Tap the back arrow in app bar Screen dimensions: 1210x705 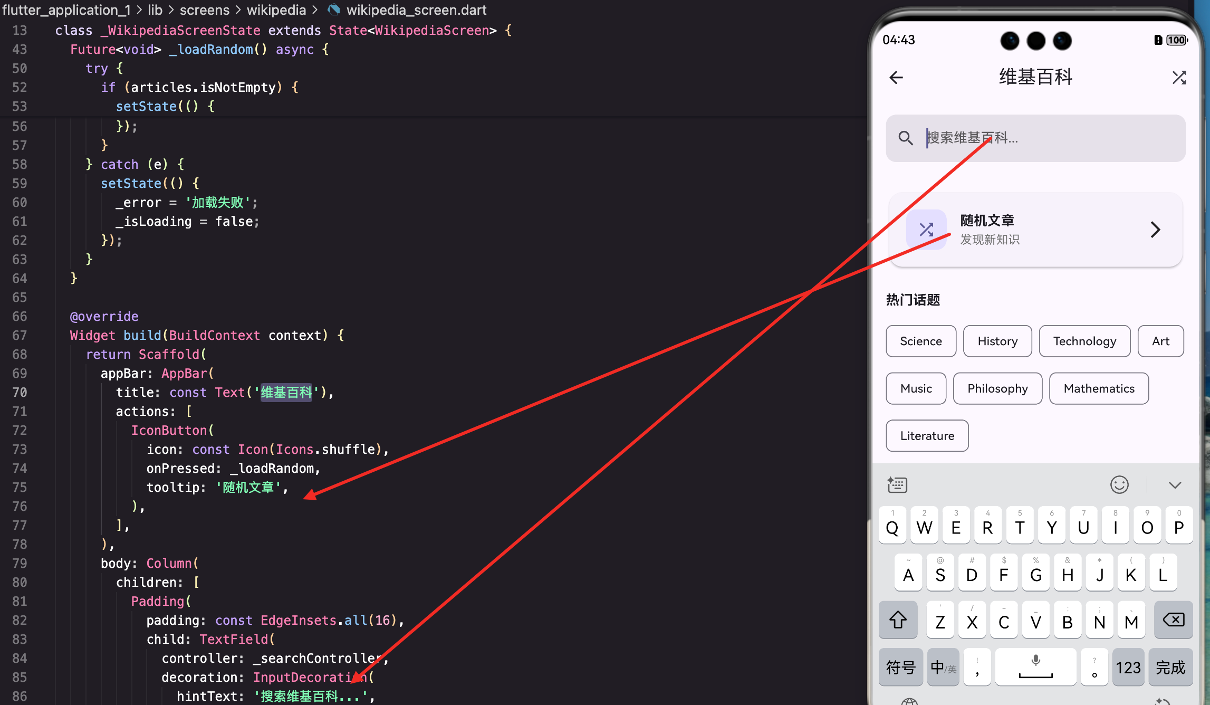(x=896, y=78)
